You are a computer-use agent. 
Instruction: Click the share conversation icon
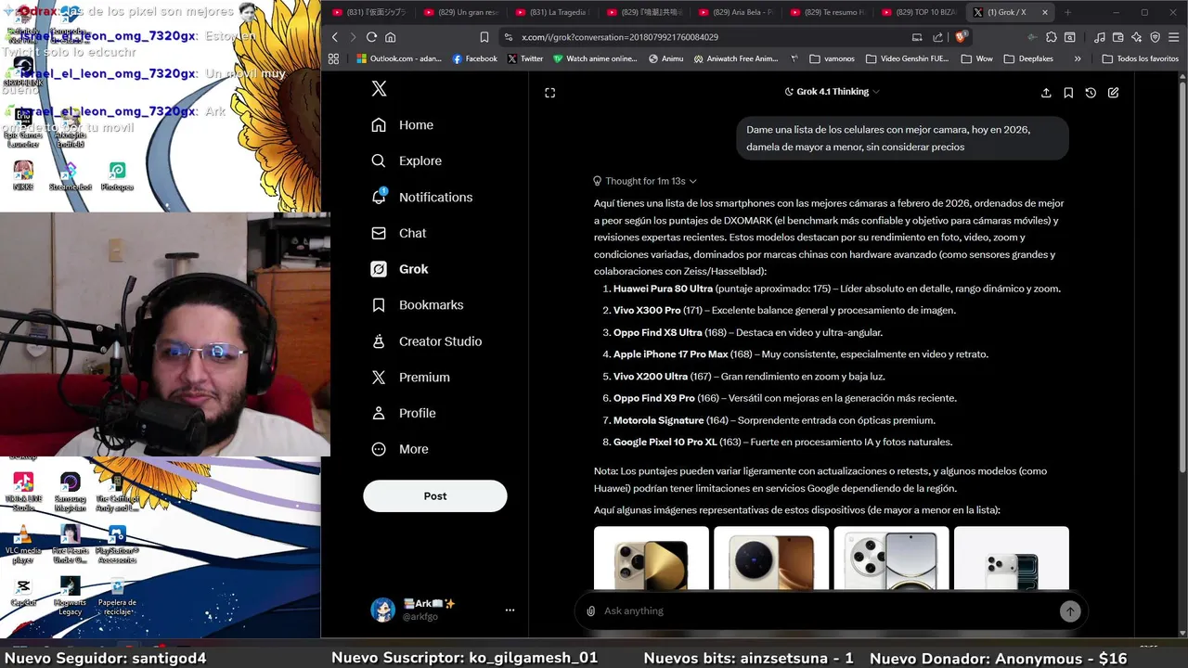click(1046, 93)
